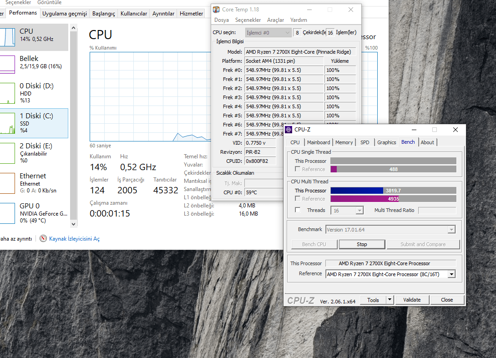Select the 1 Diski (C:) SSD thumbnail

tap(7, 123)
